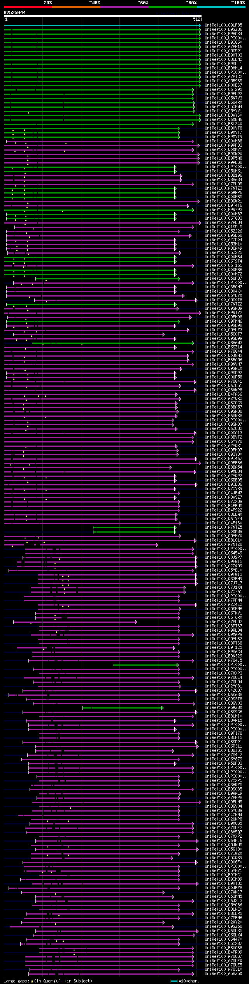Select hit UniRef100_C5YLY0

click(223, 296)
